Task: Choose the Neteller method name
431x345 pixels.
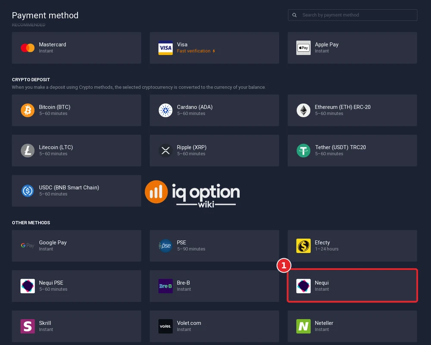Action: [324, 323]
